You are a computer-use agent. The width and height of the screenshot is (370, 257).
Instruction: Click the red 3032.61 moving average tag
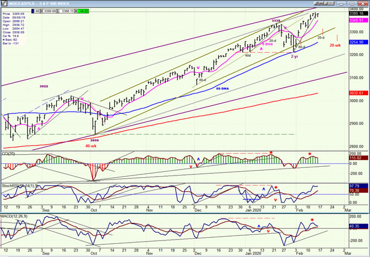pyautogui.click(x=358, y=93)
